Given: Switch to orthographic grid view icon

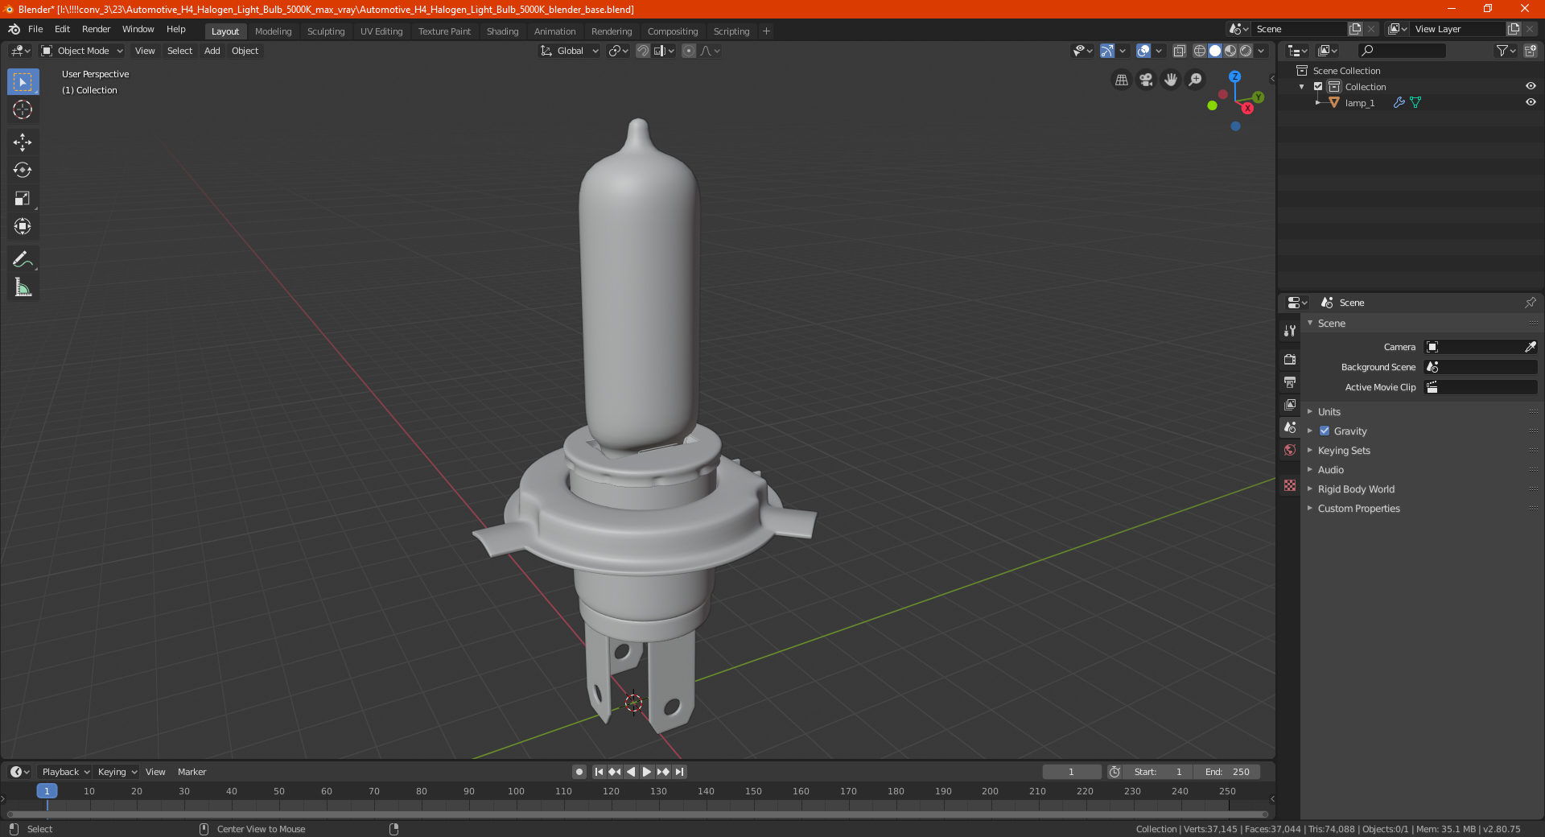Looking at the screenshot, I should pos(1121,80).
